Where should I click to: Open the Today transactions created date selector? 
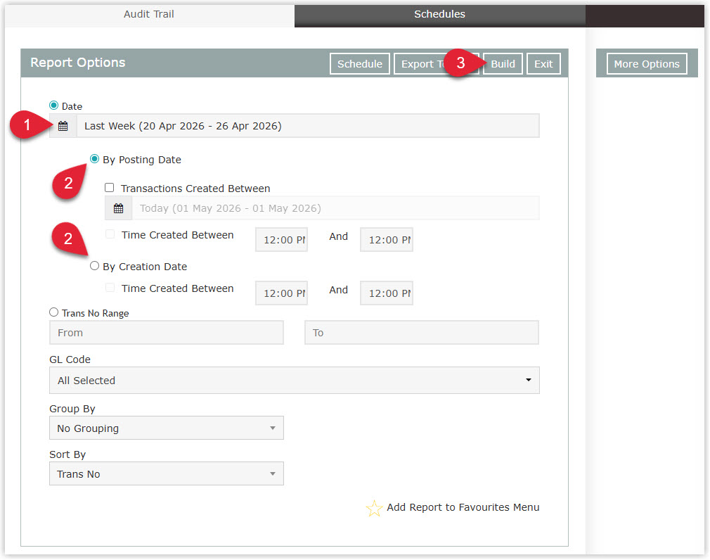(x=335, y=208)
